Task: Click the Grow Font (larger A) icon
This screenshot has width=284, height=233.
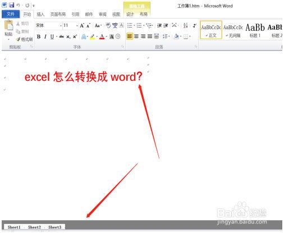Action: coord(82,26)
